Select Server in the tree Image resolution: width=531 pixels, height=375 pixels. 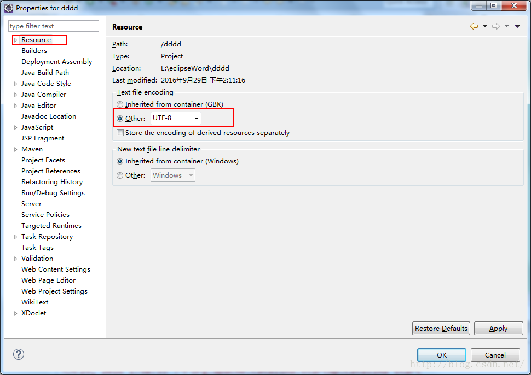(x=32, y=203)
